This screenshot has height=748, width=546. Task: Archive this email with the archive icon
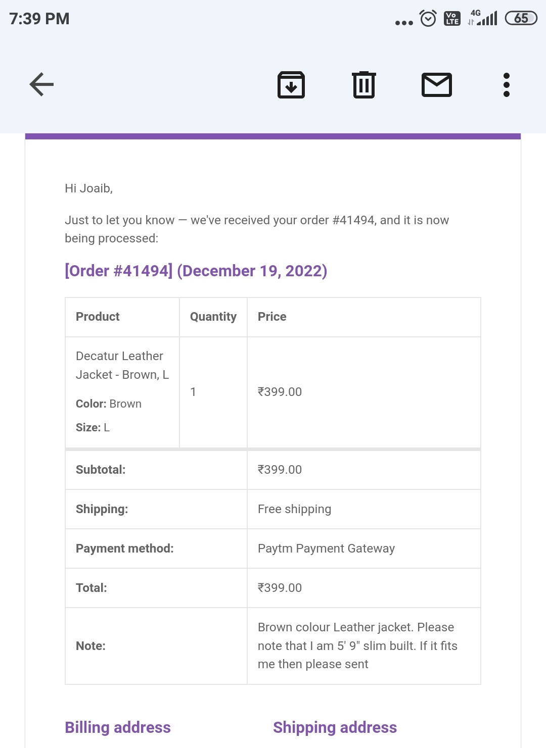[291, 85]
